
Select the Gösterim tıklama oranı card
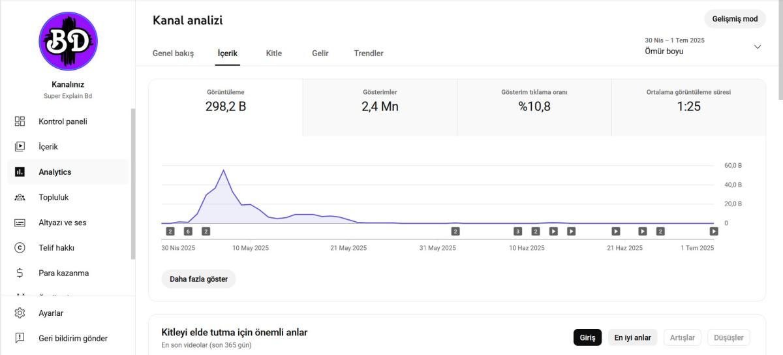click(534, 108)
